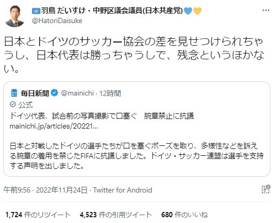Viewport: 272px width, 223px height.
Task: Click the 午前9:56 2022年11月24日 timestamp
Action: [x=45, y=190]
